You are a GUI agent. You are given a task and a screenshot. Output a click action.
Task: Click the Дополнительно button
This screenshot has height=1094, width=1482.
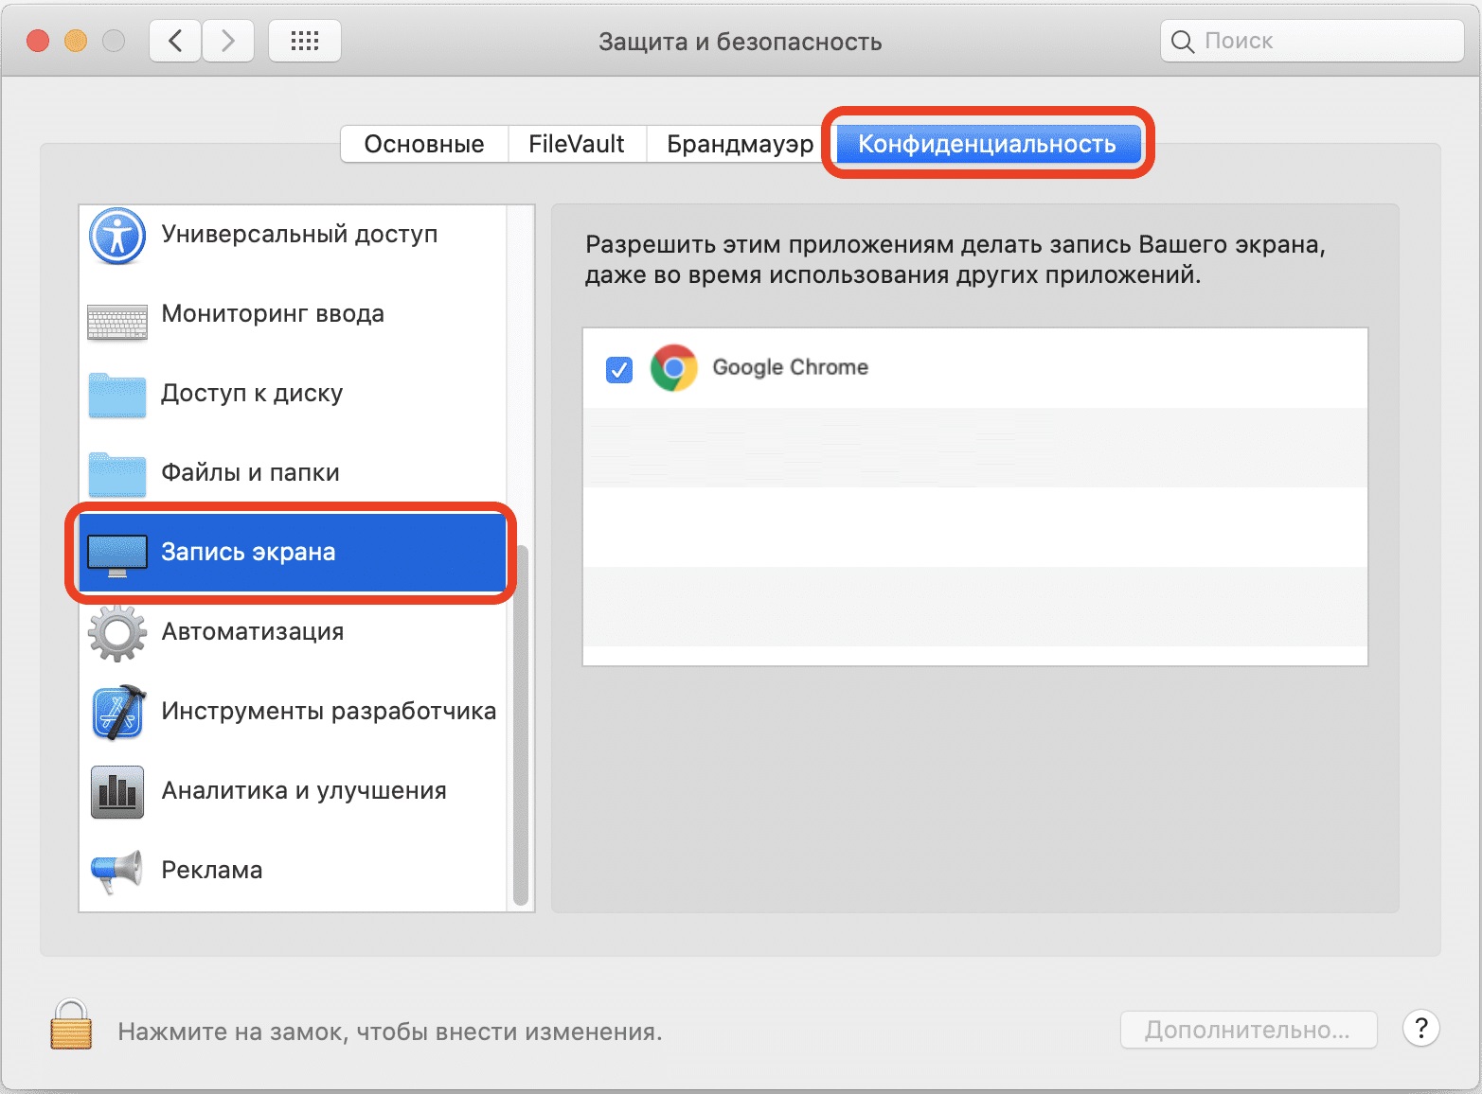click(x=1248, y=1029)
